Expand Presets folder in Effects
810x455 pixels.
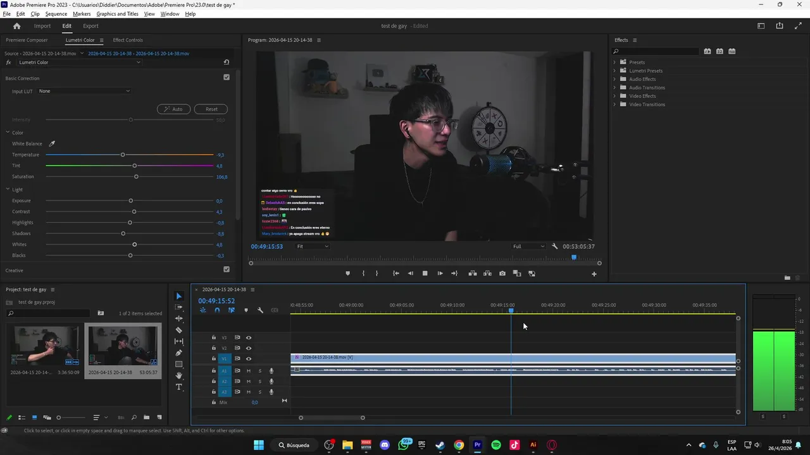click(x=614, y=62)
